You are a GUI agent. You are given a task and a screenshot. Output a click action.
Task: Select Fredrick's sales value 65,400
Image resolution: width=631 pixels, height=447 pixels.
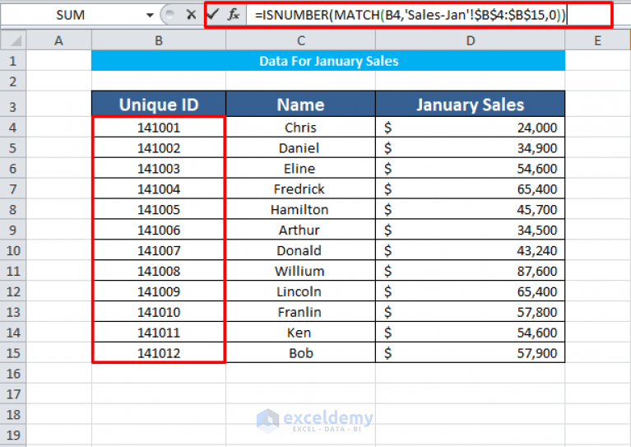(470, 189)
